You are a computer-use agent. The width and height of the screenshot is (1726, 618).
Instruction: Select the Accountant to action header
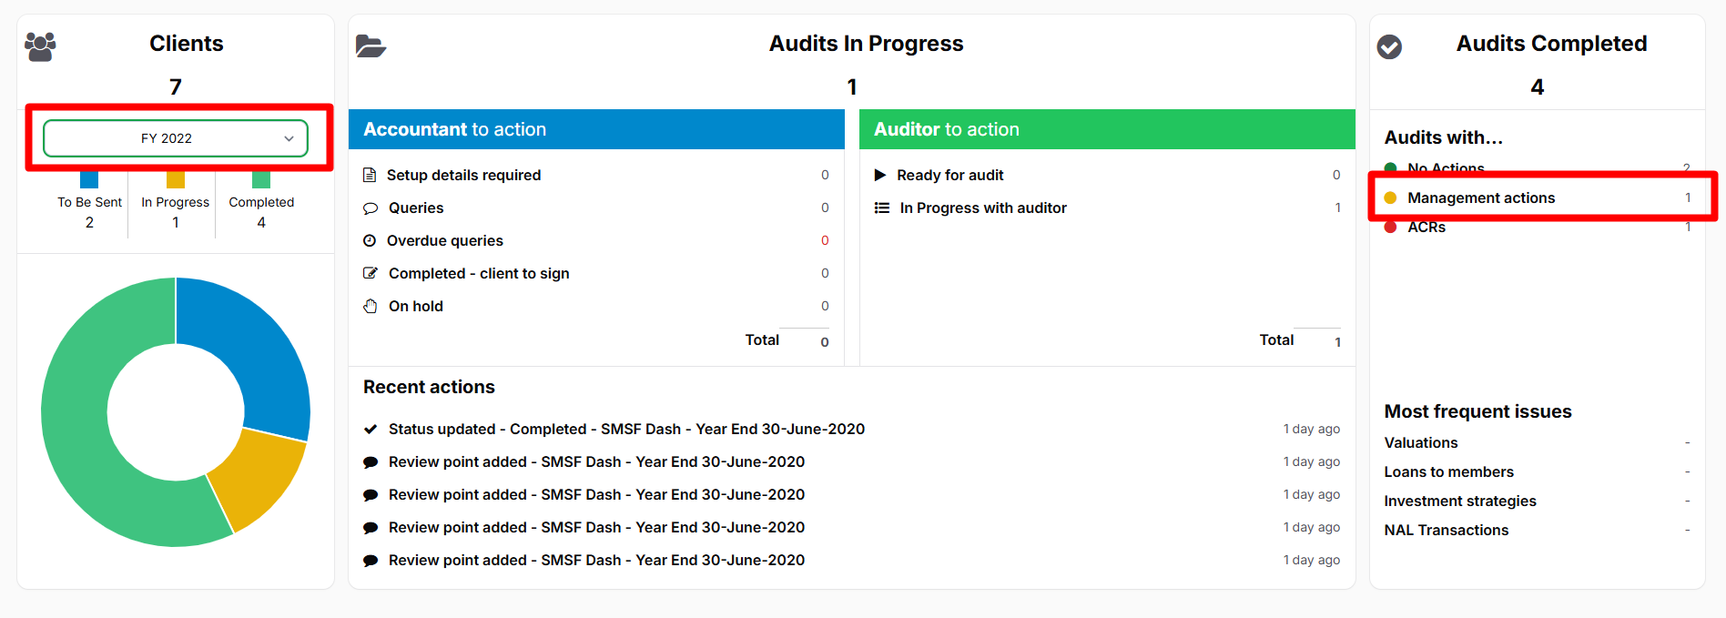596,129
